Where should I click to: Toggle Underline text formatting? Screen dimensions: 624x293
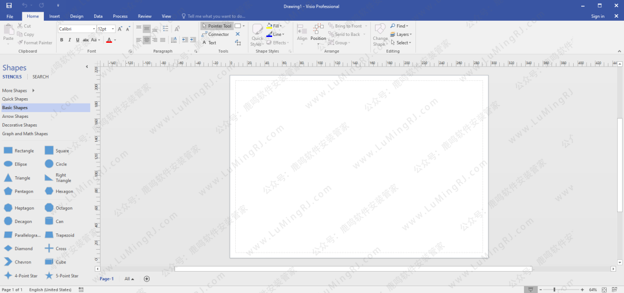[x=77, y=40]
